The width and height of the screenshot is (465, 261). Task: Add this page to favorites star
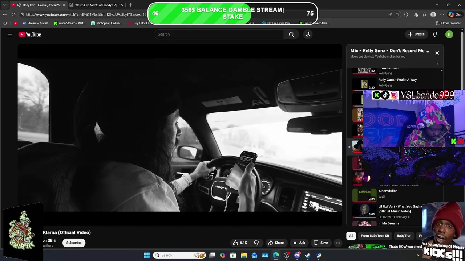[397, 14]
